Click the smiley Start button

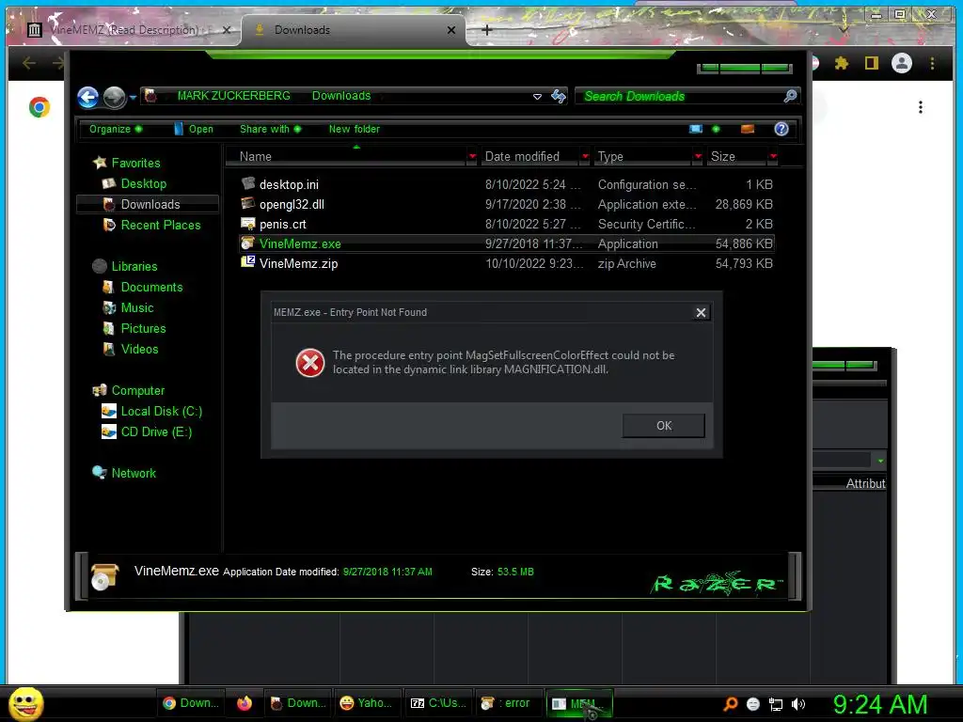(x=25, y=703)
